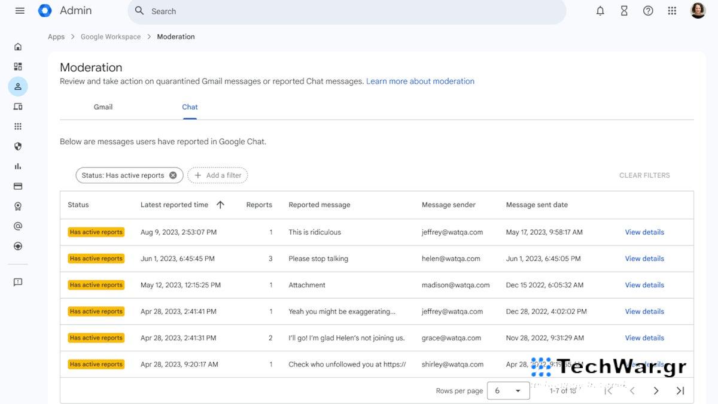Open Learn more about moderation link
This screenshot has width=718, height=404.
coord(420,81)
